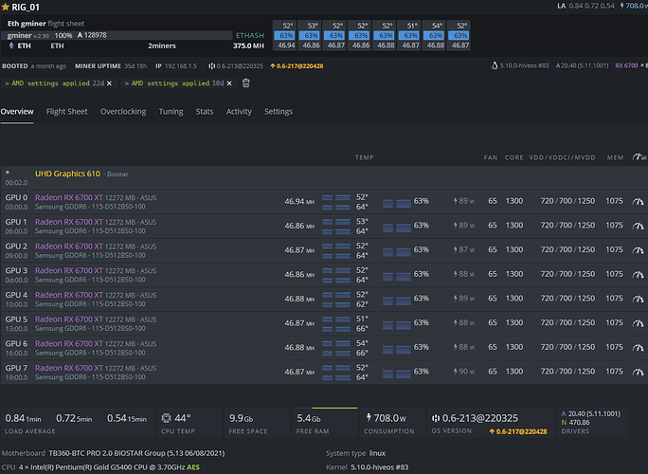
Task: Open the Stats tab
Action: click(x=205, y=112)
